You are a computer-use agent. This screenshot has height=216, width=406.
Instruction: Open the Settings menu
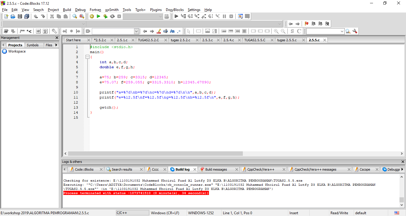(x=194, y=10)
